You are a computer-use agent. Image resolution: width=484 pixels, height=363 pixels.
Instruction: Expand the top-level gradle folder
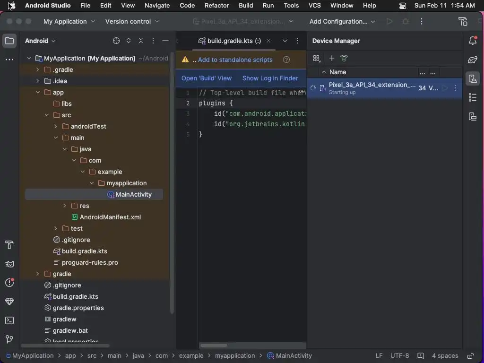click(x=38, y=274)
